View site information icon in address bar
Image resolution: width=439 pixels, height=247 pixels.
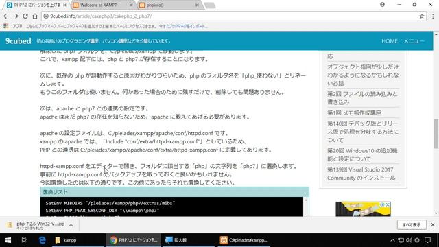(x=46, y=16)
